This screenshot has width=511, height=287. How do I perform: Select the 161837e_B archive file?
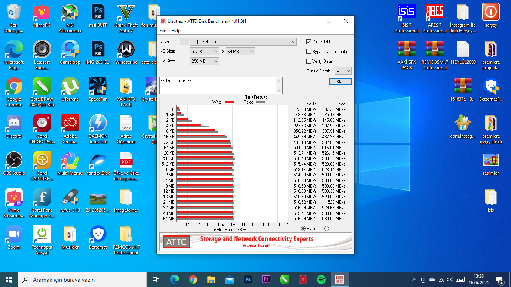(463, 90)
